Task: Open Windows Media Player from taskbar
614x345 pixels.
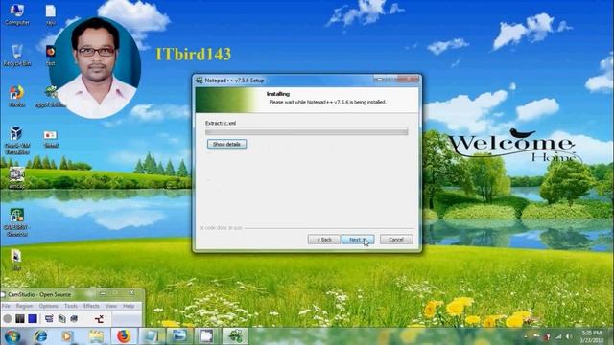Action: [x=67, y=336]
